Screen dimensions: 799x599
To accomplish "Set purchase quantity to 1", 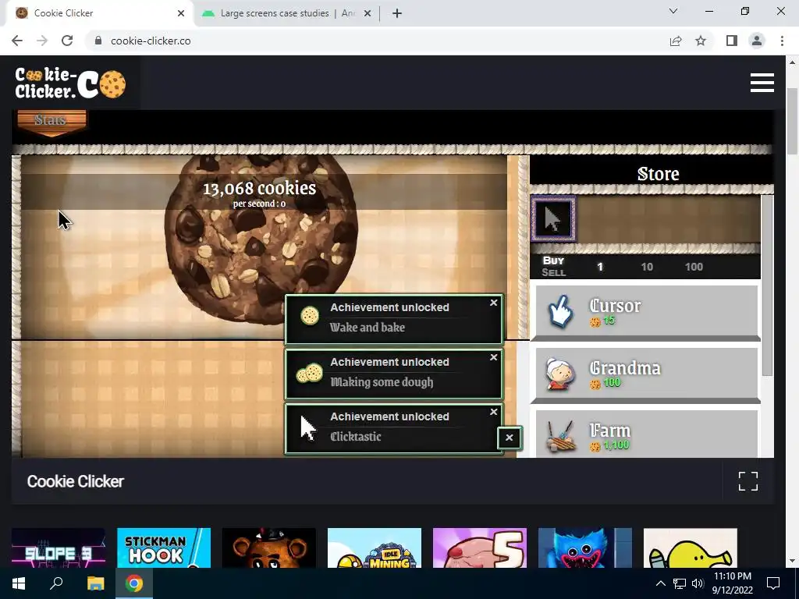I will [x=600, y=267].
